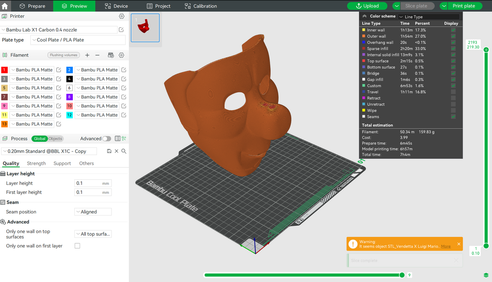Toggle the Advanced mode switch
The width and height of the screenshot is (492, 282).
[107, 139]
